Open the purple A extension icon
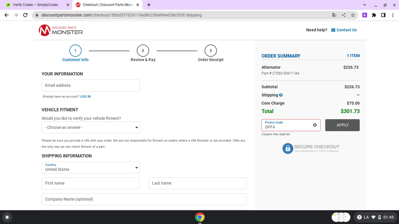The image size is (399, 224). click(x=365, y=15)
